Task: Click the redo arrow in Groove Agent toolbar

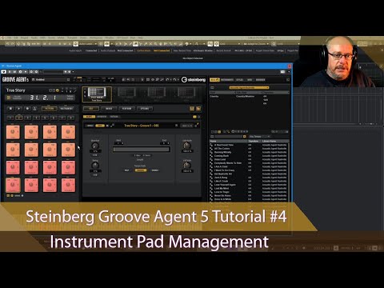Action: click(x=174, y=79)
